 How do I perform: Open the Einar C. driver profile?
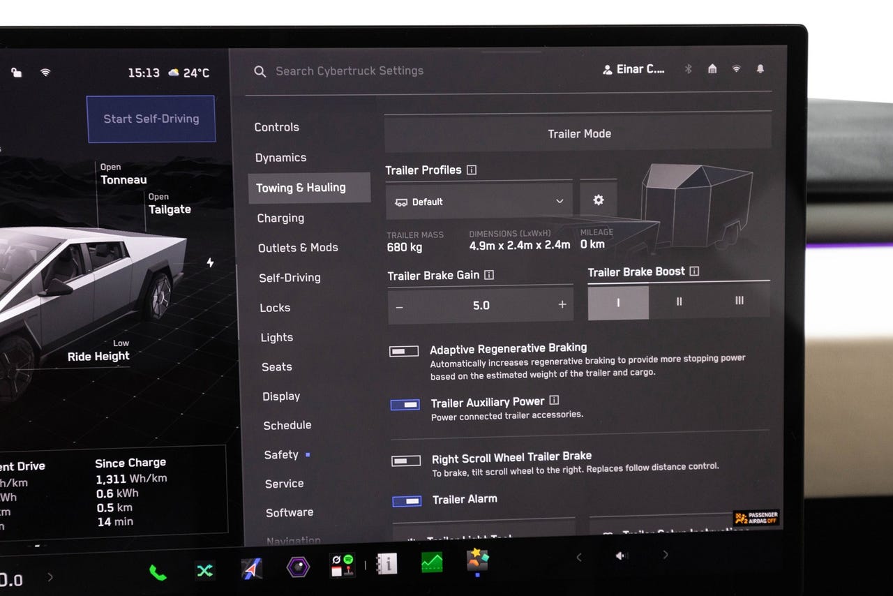point(633,69)
